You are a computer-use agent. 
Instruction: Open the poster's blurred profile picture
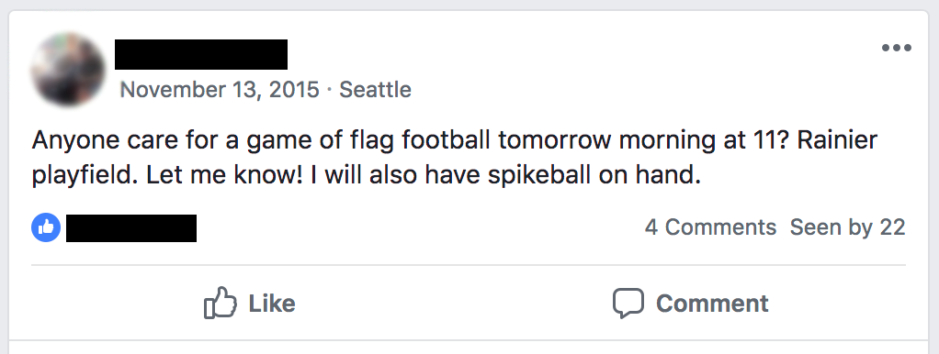[68, 70]
